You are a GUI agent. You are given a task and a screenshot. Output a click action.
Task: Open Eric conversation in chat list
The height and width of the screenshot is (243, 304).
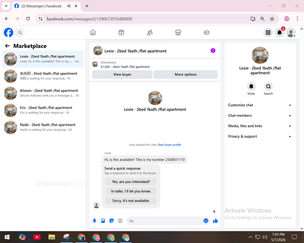[x=43, y=110]
